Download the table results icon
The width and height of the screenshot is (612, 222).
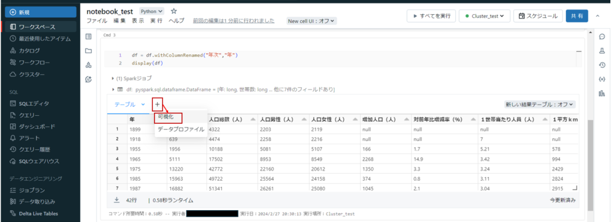pos(117,200)
